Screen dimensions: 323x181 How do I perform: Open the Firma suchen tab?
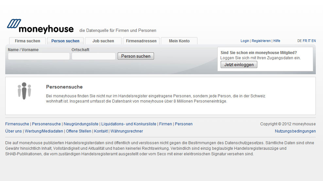27,41
